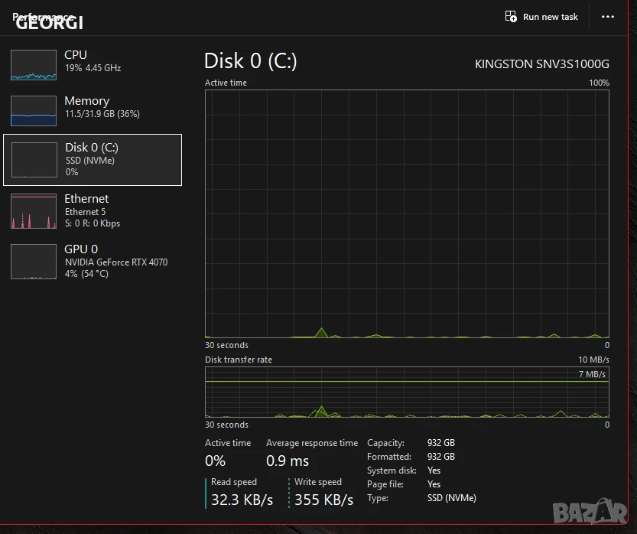Click the Disk transfer rate label
The image size is (637, 534).
239,360
